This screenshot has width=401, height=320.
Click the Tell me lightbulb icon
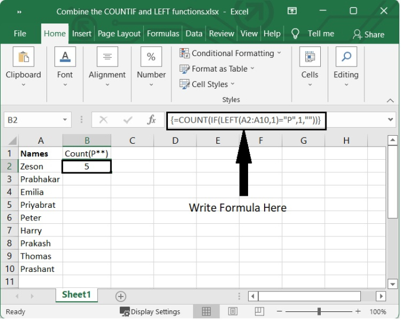(x=295, y=34)
